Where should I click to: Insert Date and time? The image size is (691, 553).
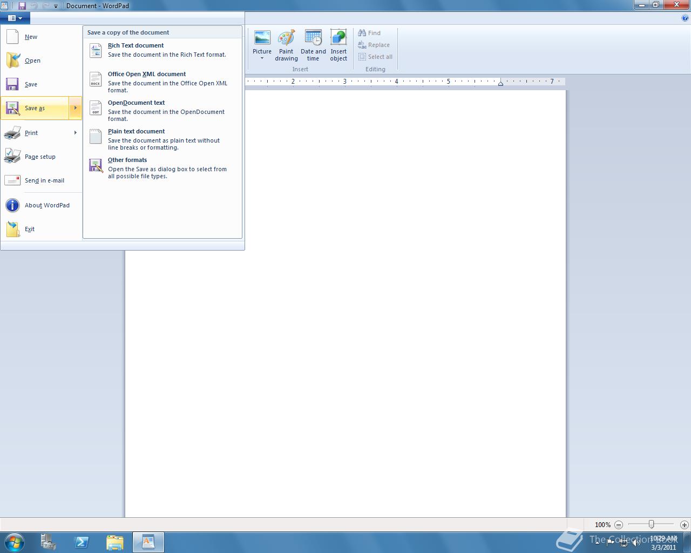tap(313, 45)
